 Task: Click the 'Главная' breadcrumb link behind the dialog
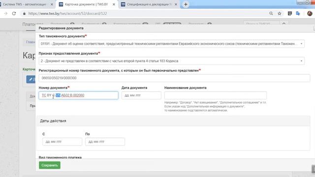31,42
